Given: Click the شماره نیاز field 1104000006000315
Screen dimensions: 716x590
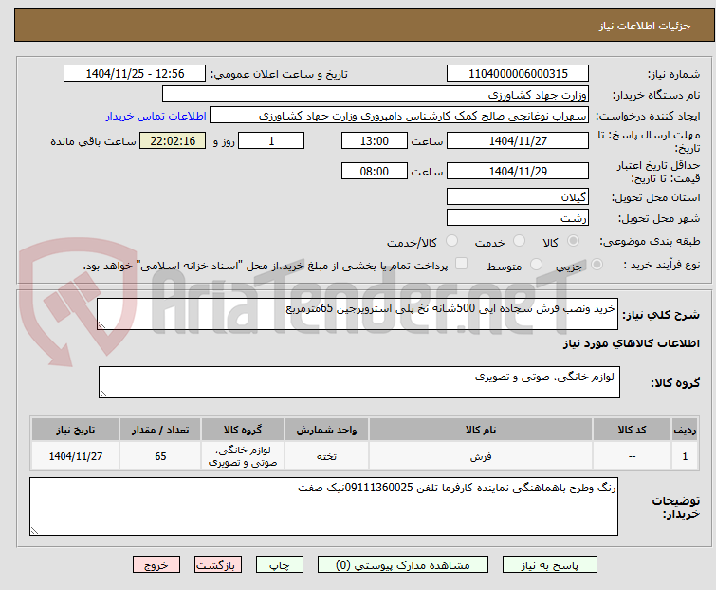Looking at the screenshot, I should point(518,74).
